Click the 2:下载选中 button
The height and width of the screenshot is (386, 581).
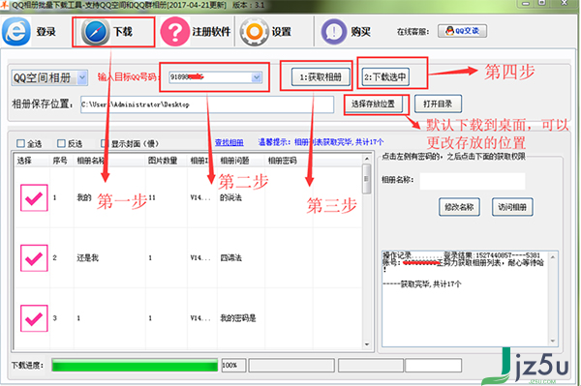coord(385,77)
